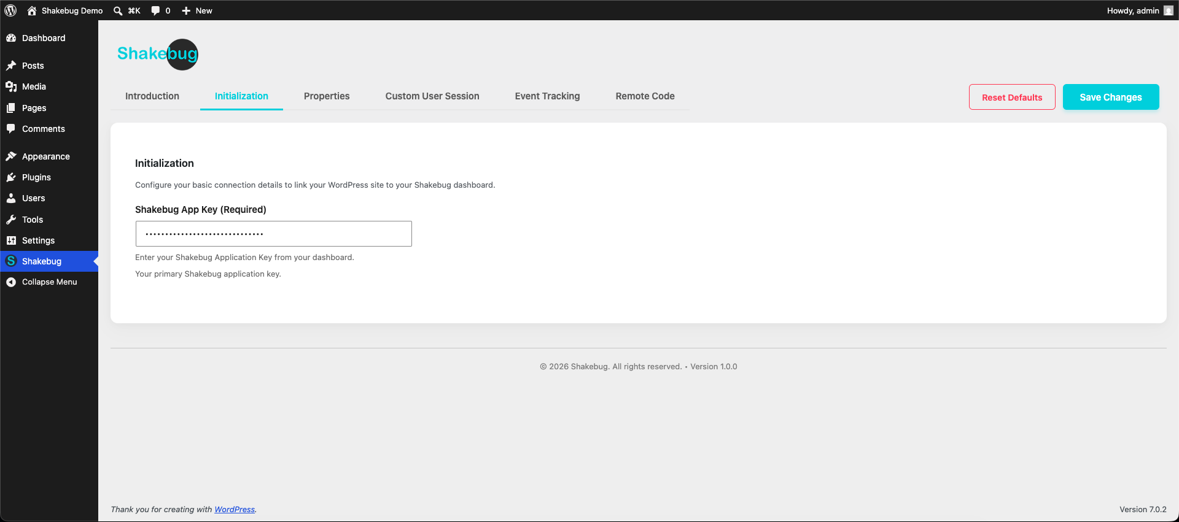The width and height of the screenshot is (1179, 522).
Task: Open the Pages menu label
Action: [x=34, y=108]
